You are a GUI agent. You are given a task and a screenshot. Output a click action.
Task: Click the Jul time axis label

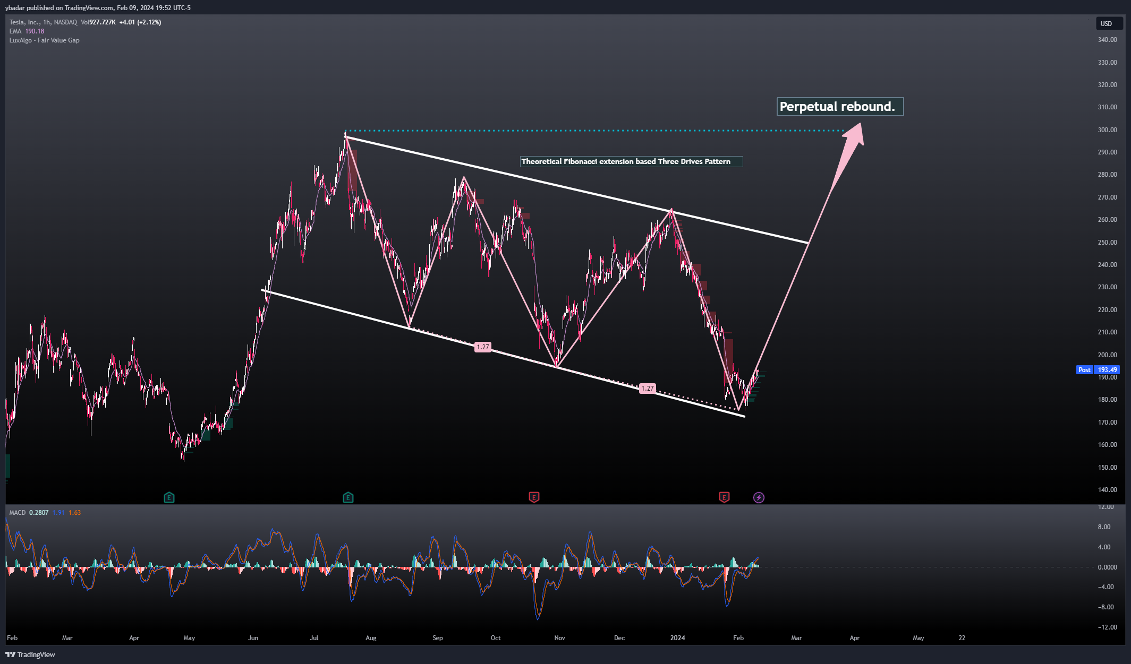(x=314, y=638)
